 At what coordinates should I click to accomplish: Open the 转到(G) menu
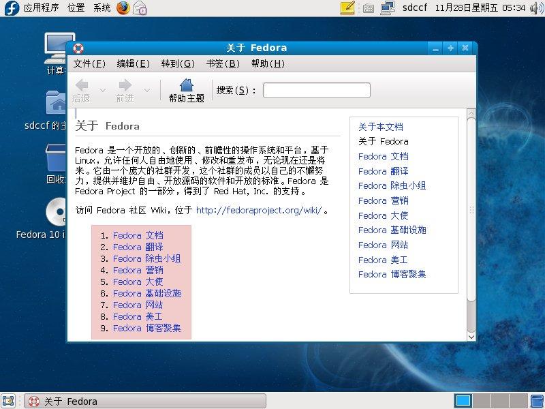coord(178,63)
